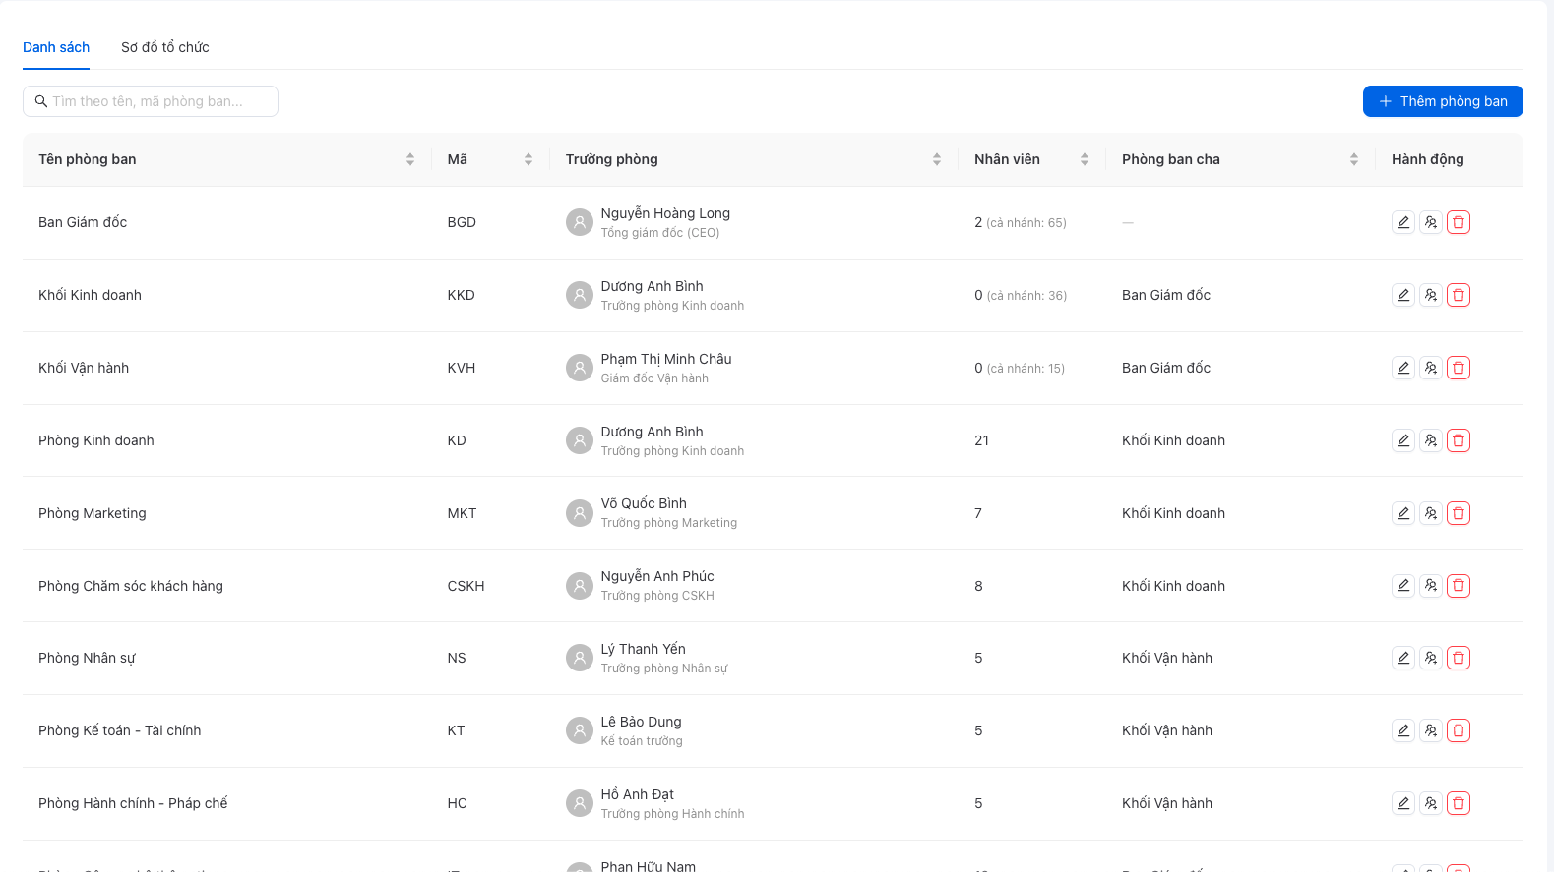
Task: Click the department code MKT
Action: (462, 513)
